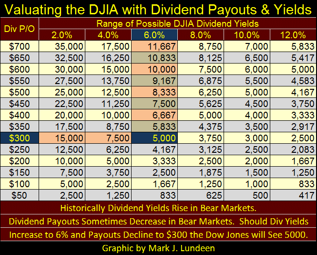This screenshot has width=317, height=255.
Task: Select the 12.0% yield column header
Action: (x=293, y=35)
